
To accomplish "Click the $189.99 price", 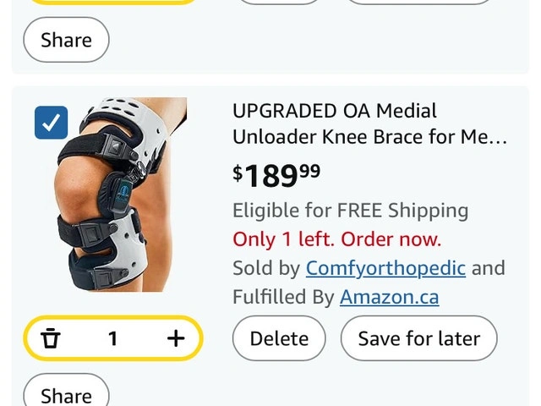I will (x=276, y=175).
